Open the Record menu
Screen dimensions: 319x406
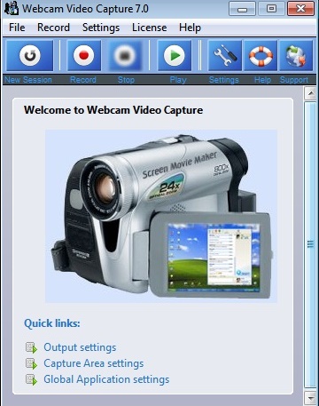[53, 28]
